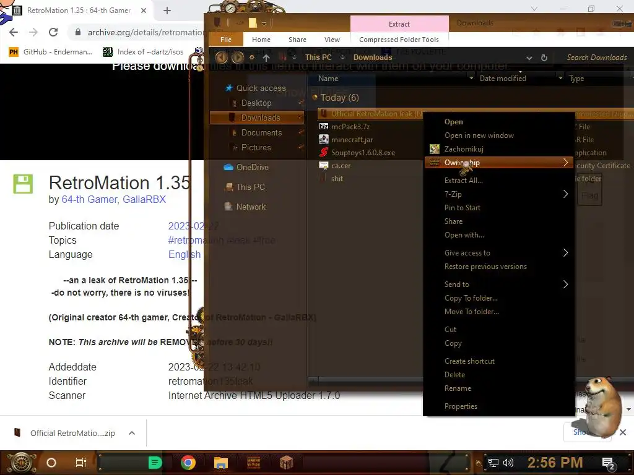Click the Explorer Forward navigation button

(237, 58)
